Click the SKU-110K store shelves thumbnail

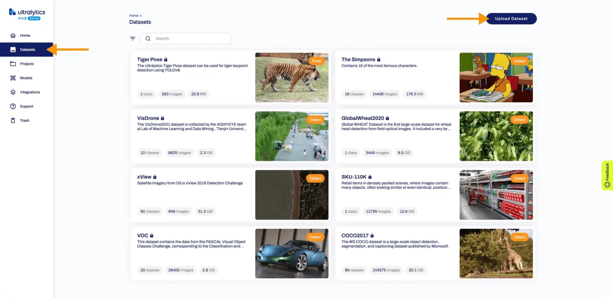(496, 195)
